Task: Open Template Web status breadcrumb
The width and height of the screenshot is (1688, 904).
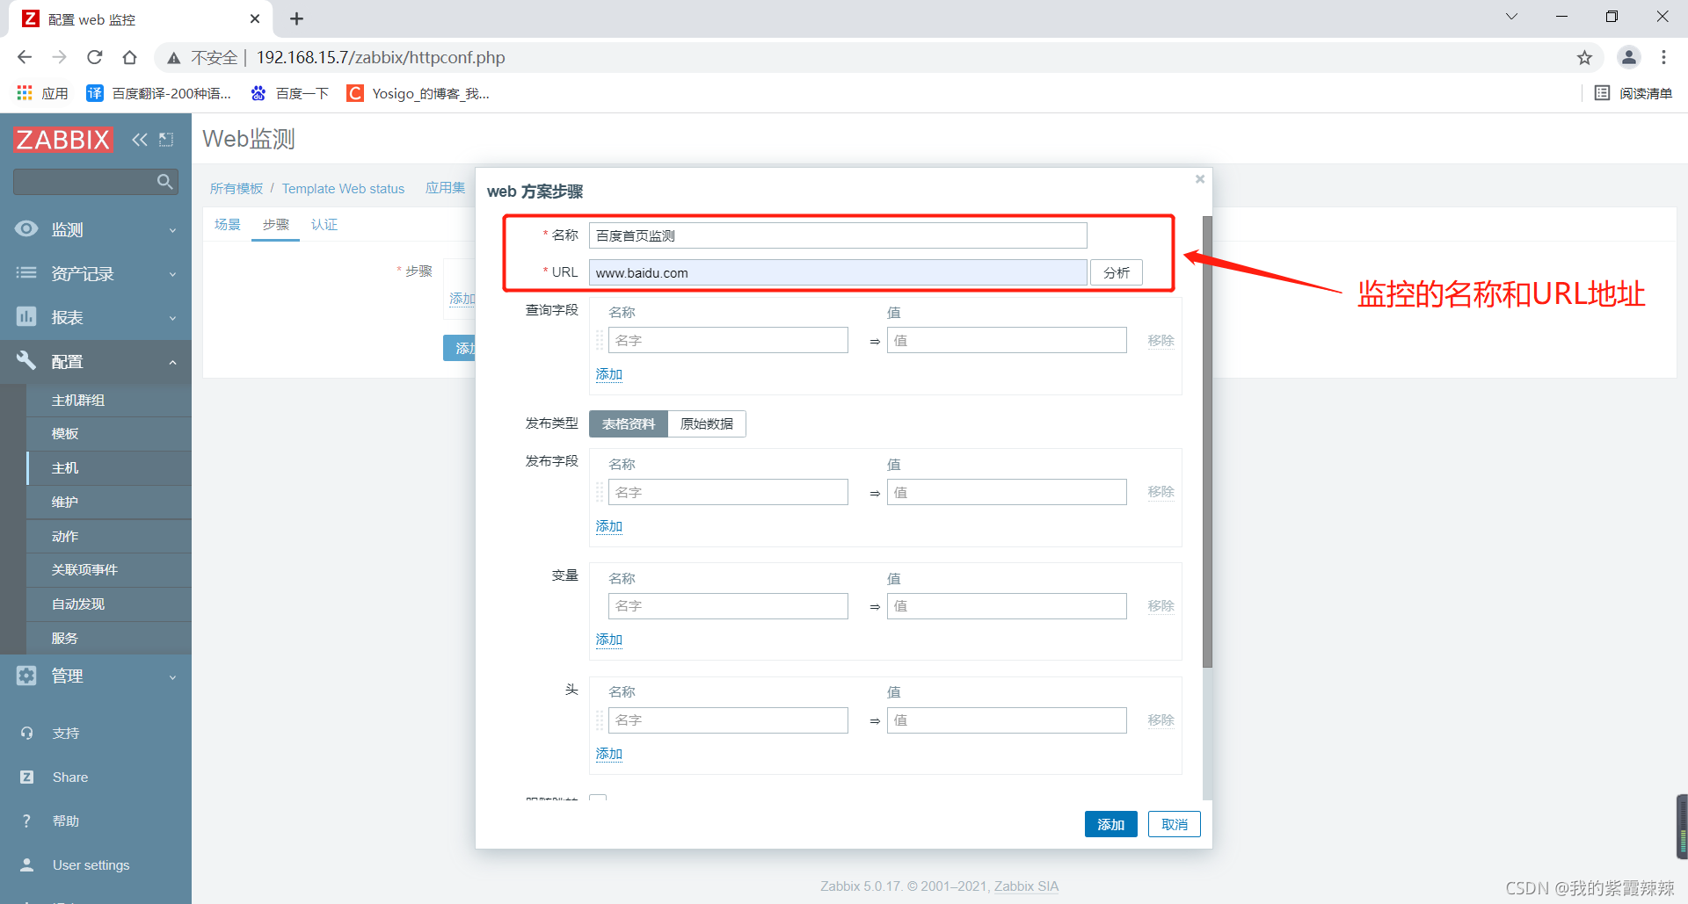Action: pyautogui.click(x=343, y=189)
